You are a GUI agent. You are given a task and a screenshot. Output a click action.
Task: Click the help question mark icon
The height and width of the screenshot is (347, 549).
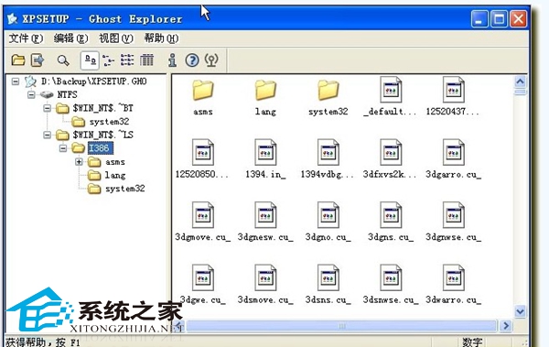192,60
